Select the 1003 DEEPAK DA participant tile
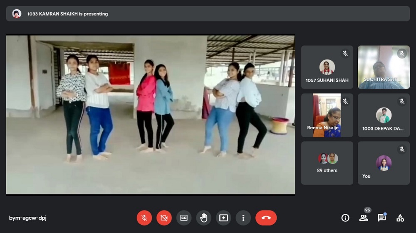The height and width of the screenshot is (233, 416). (384, 115)
